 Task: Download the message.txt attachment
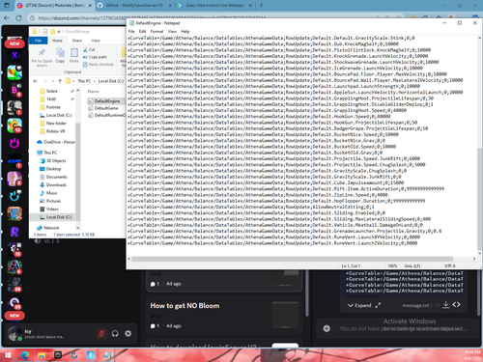[445, 304]
